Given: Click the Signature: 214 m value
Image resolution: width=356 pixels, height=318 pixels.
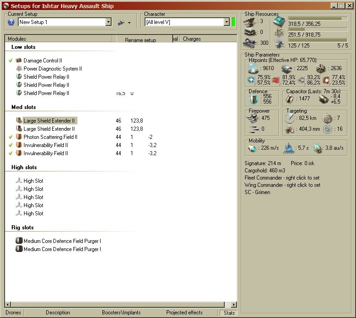Looking at the screenshot, I should point(263,163).
